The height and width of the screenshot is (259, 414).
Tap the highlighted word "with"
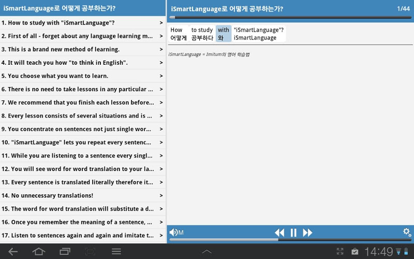224,34
